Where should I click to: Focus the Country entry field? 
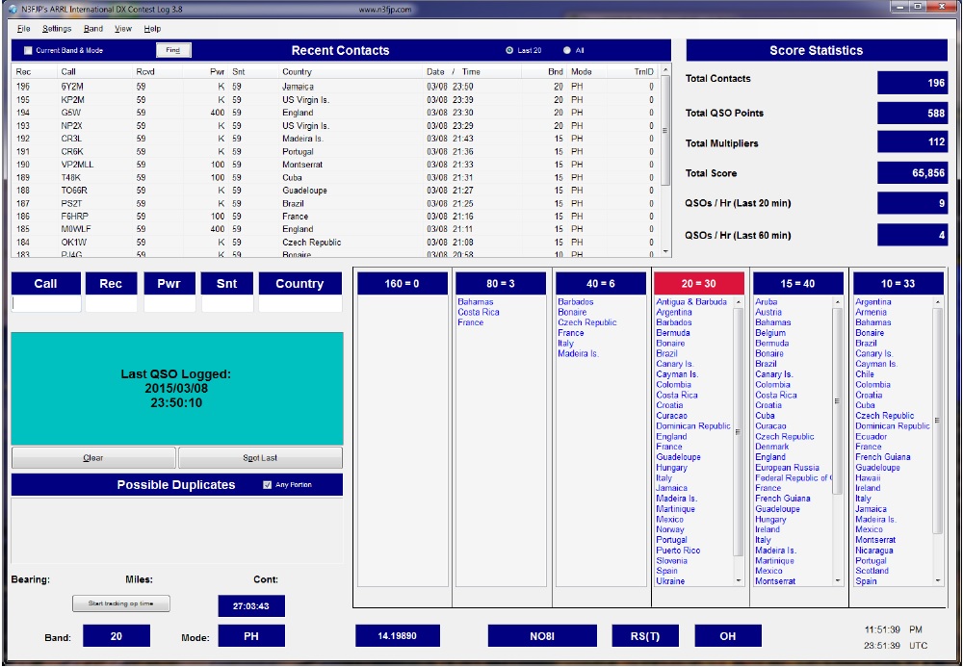pos(300,304)
